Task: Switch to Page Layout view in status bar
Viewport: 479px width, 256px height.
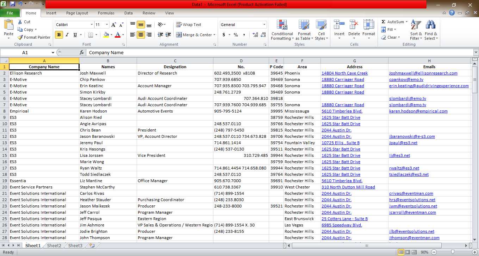Action: tap(408, 252)
